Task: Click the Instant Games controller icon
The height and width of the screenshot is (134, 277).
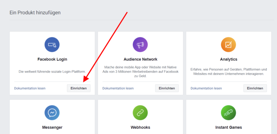Action: click(229, 113)
